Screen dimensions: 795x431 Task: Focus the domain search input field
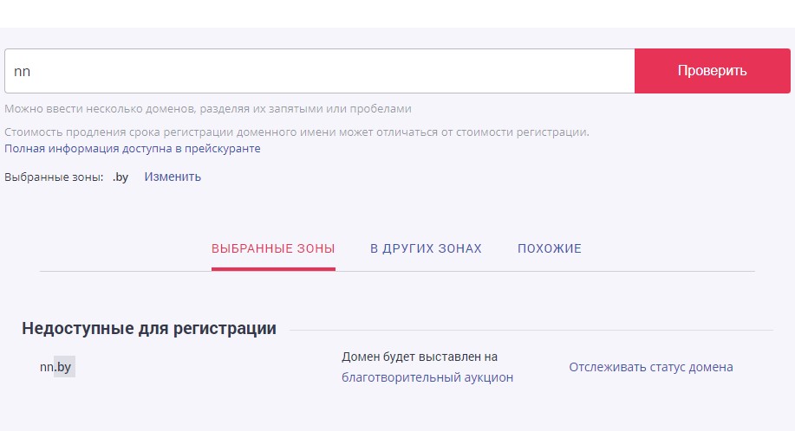click(319, 71)
